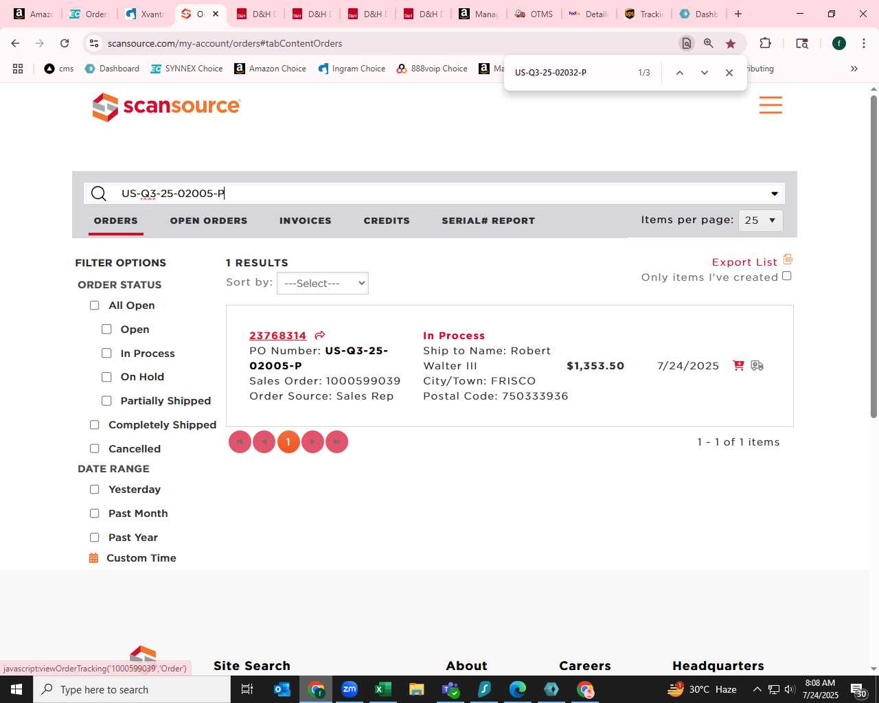Switch to the INVOICES tab

(306, 221)
